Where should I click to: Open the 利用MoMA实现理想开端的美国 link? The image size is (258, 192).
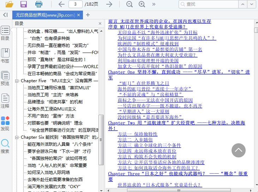[148, 61]
